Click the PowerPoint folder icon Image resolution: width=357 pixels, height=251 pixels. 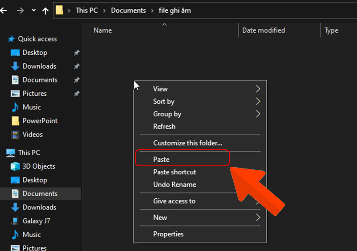[x=15, y=121]
